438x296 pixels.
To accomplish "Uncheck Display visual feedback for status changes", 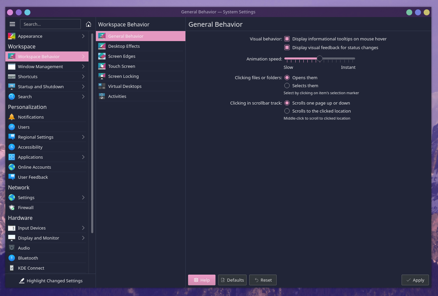I will pos(287,47).
